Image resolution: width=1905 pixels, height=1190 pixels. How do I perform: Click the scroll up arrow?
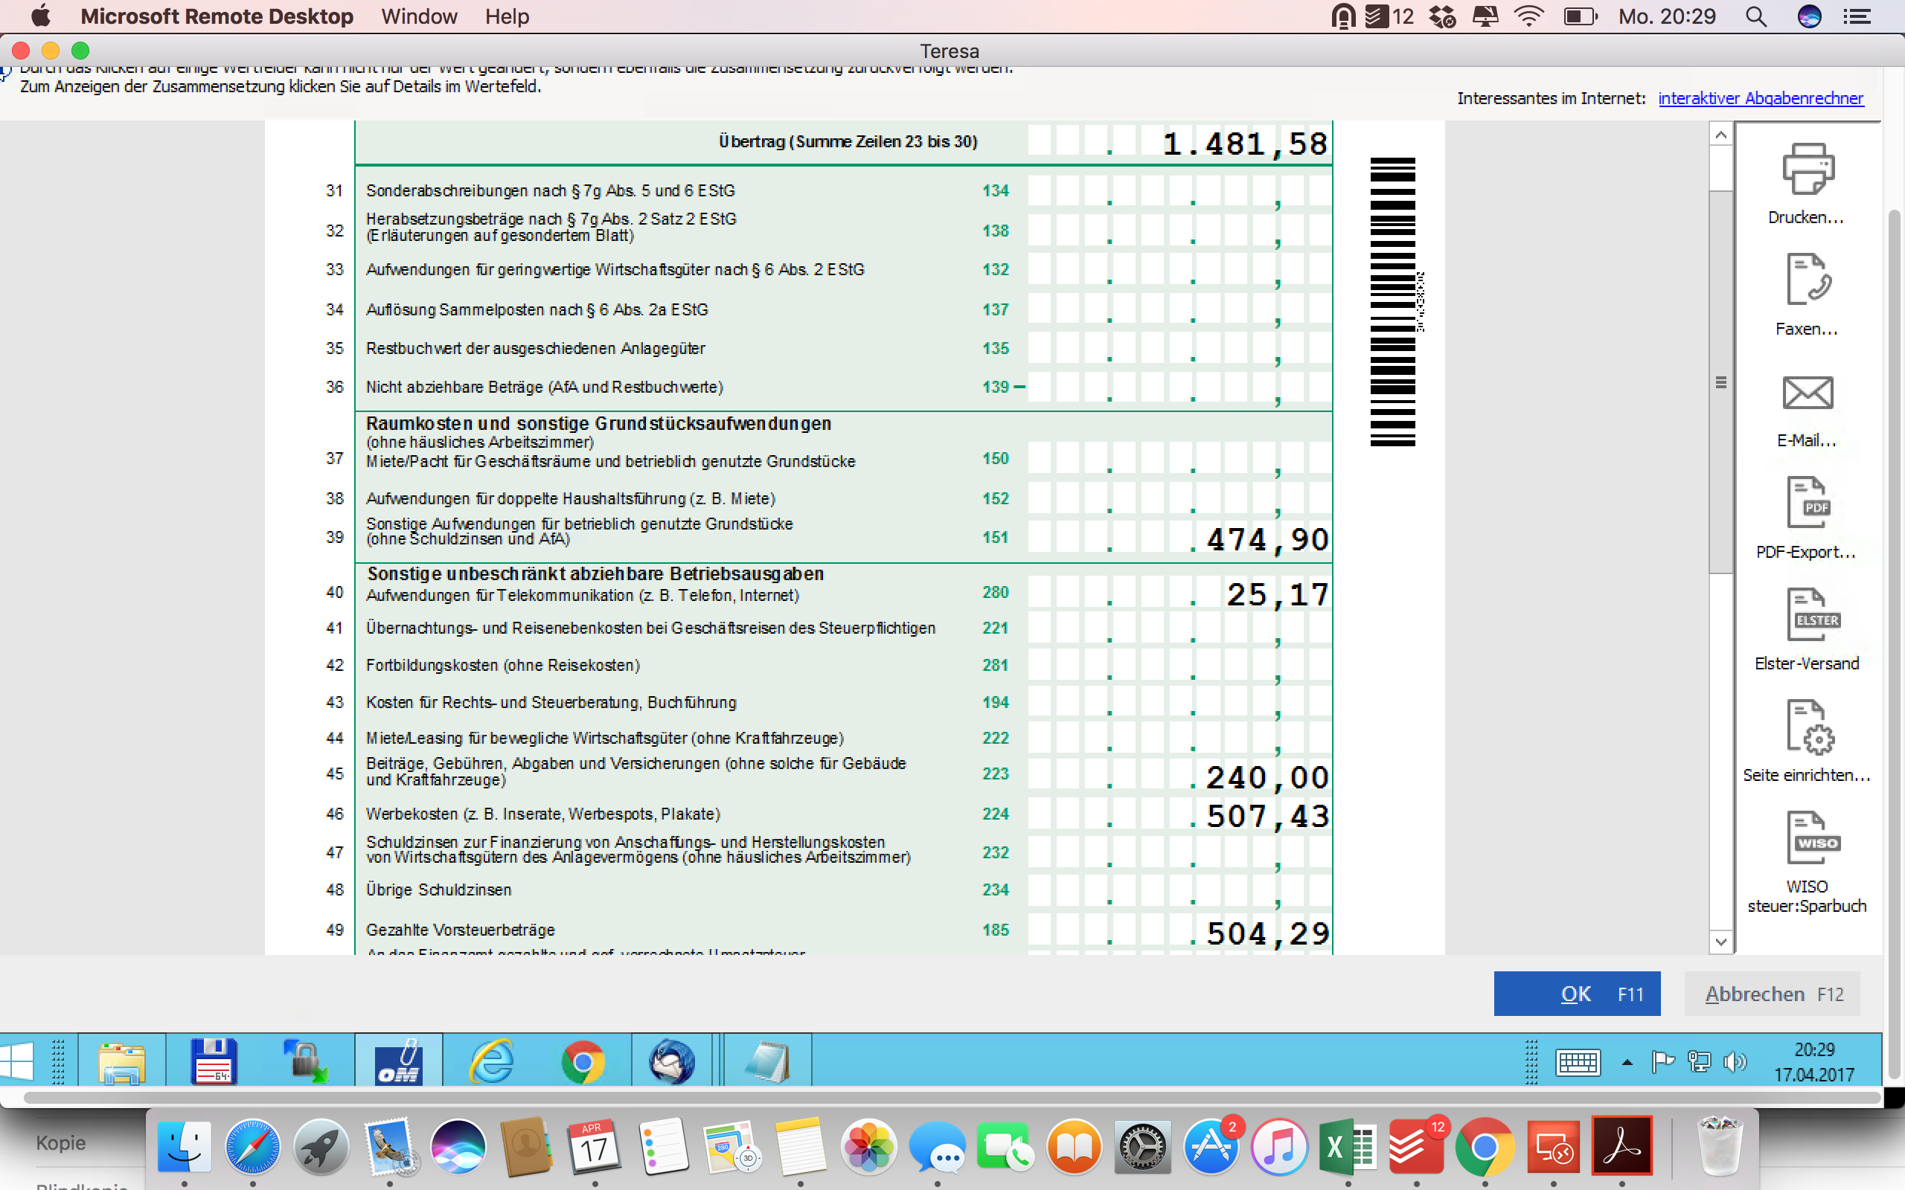pos(1720,135)
